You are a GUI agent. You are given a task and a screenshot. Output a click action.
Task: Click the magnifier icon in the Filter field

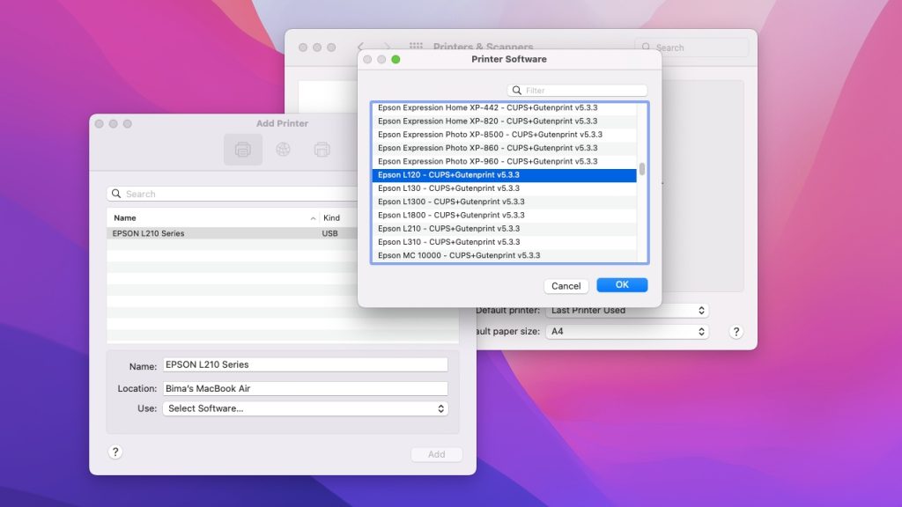tap(516, 91)
